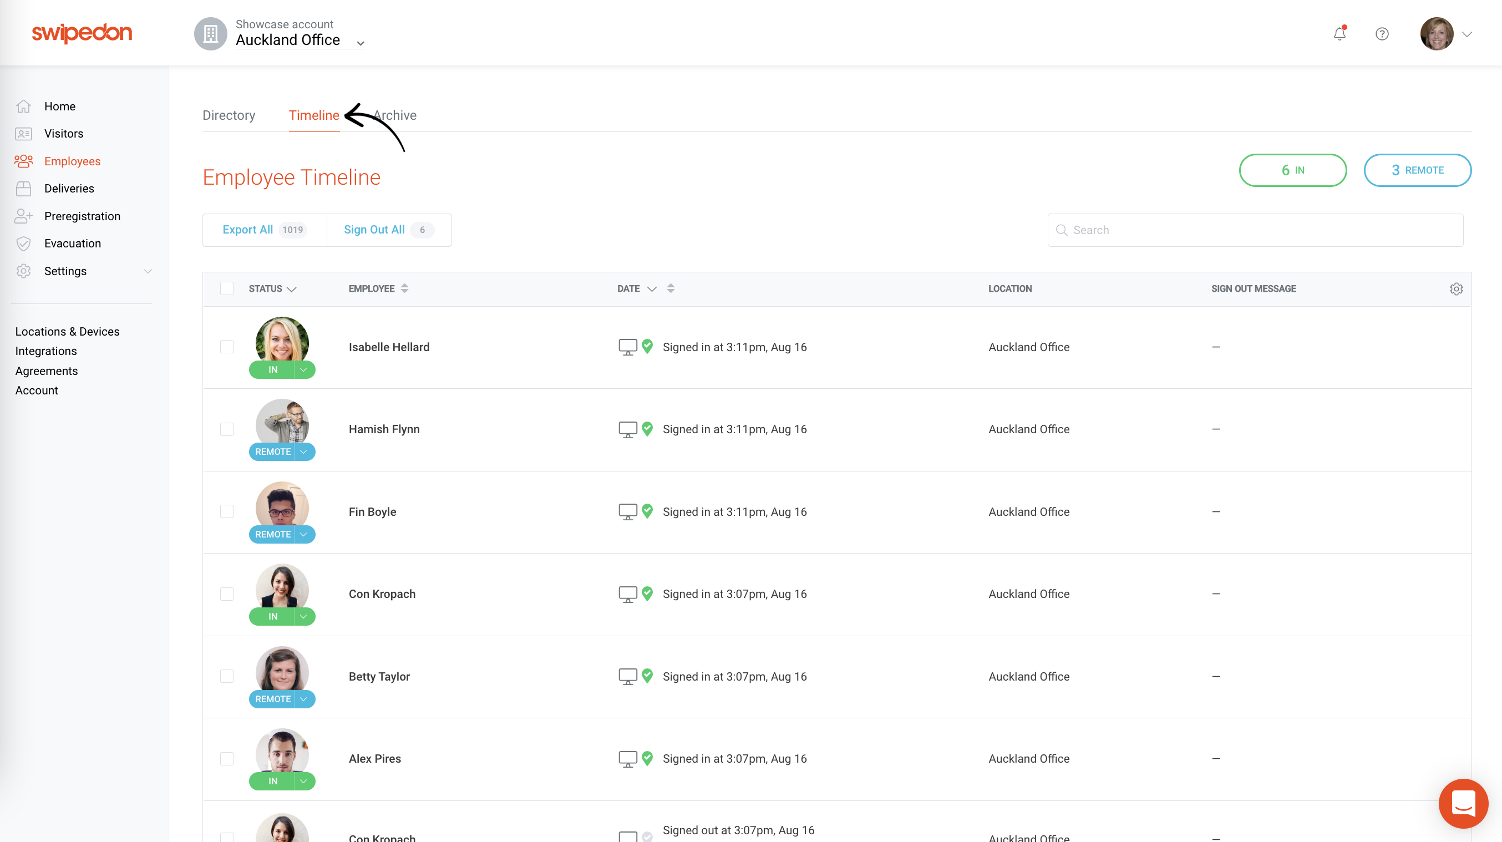This screenshot has width=1502, height=842.
Task: Open Agreements link
Action: tap(47, 371)
